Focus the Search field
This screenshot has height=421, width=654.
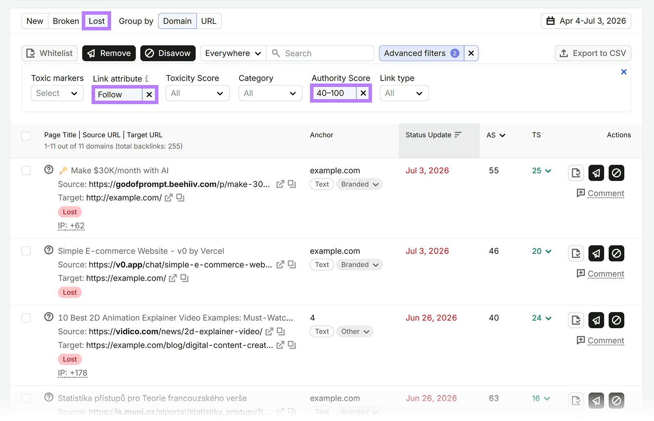[320, 53]
